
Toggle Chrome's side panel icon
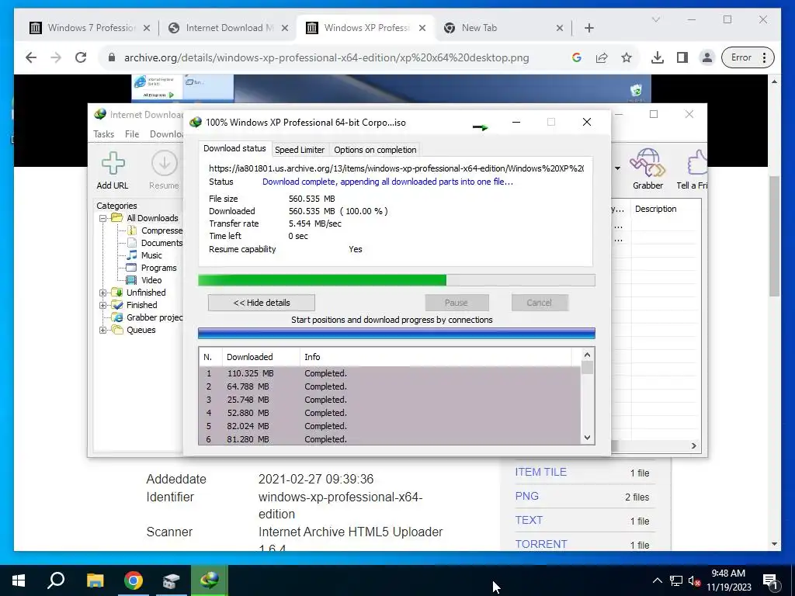click(x=682, y=57)
